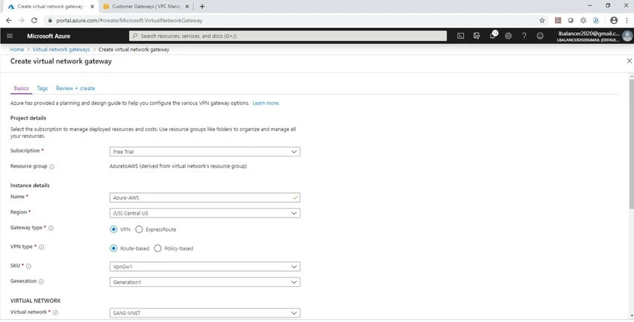Click the Microsoft Azure brand title

click(48, 36)
